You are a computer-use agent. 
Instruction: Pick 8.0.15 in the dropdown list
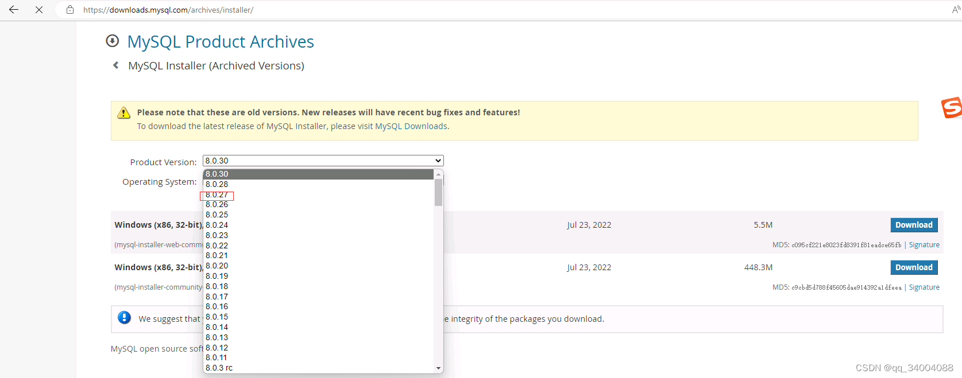319,317
